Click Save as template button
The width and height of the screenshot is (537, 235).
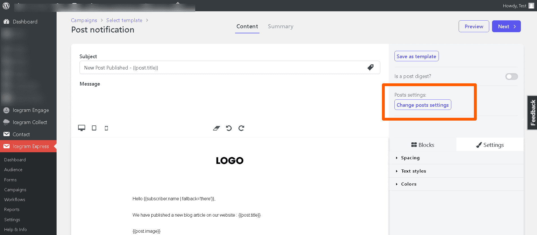point(416,56)
